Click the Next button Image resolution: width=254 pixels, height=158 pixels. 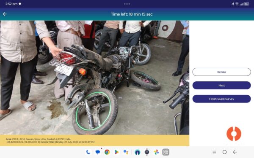(221, 86)
